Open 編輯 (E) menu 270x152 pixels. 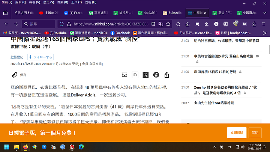point(21,2)
